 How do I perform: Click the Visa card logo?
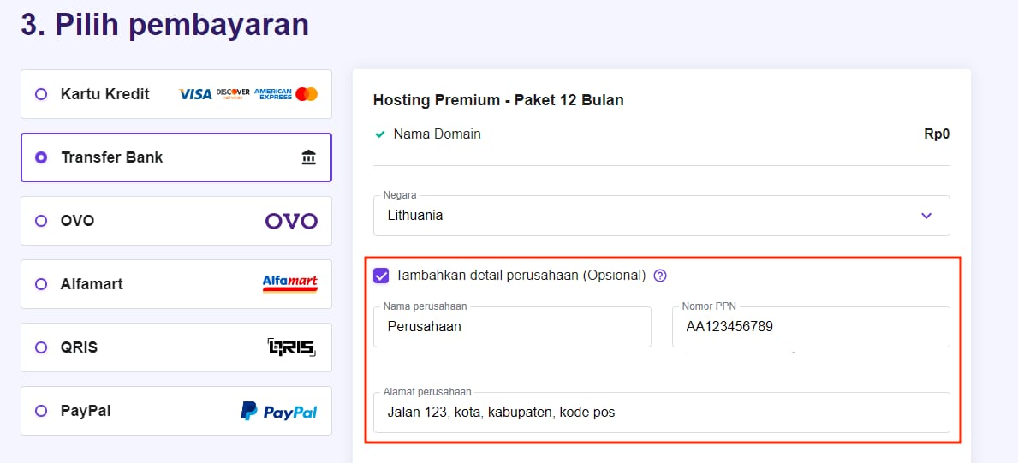[x=195, y=94]
